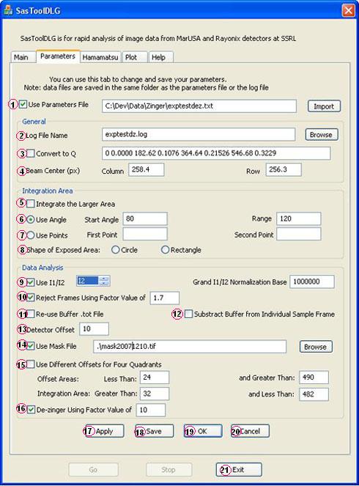The width and height of the screenshot is (359, 486).
Task: Click the First Point input field
Action: click(145, 234)
